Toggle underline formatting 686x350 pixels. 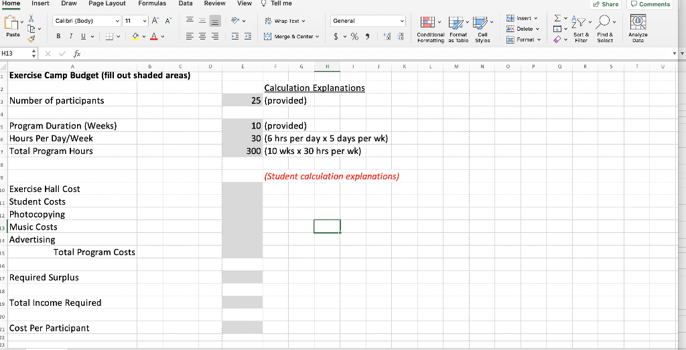click(82, 37)
